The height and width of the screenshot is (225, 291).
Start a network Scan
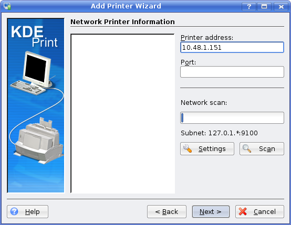pos(262,148)
